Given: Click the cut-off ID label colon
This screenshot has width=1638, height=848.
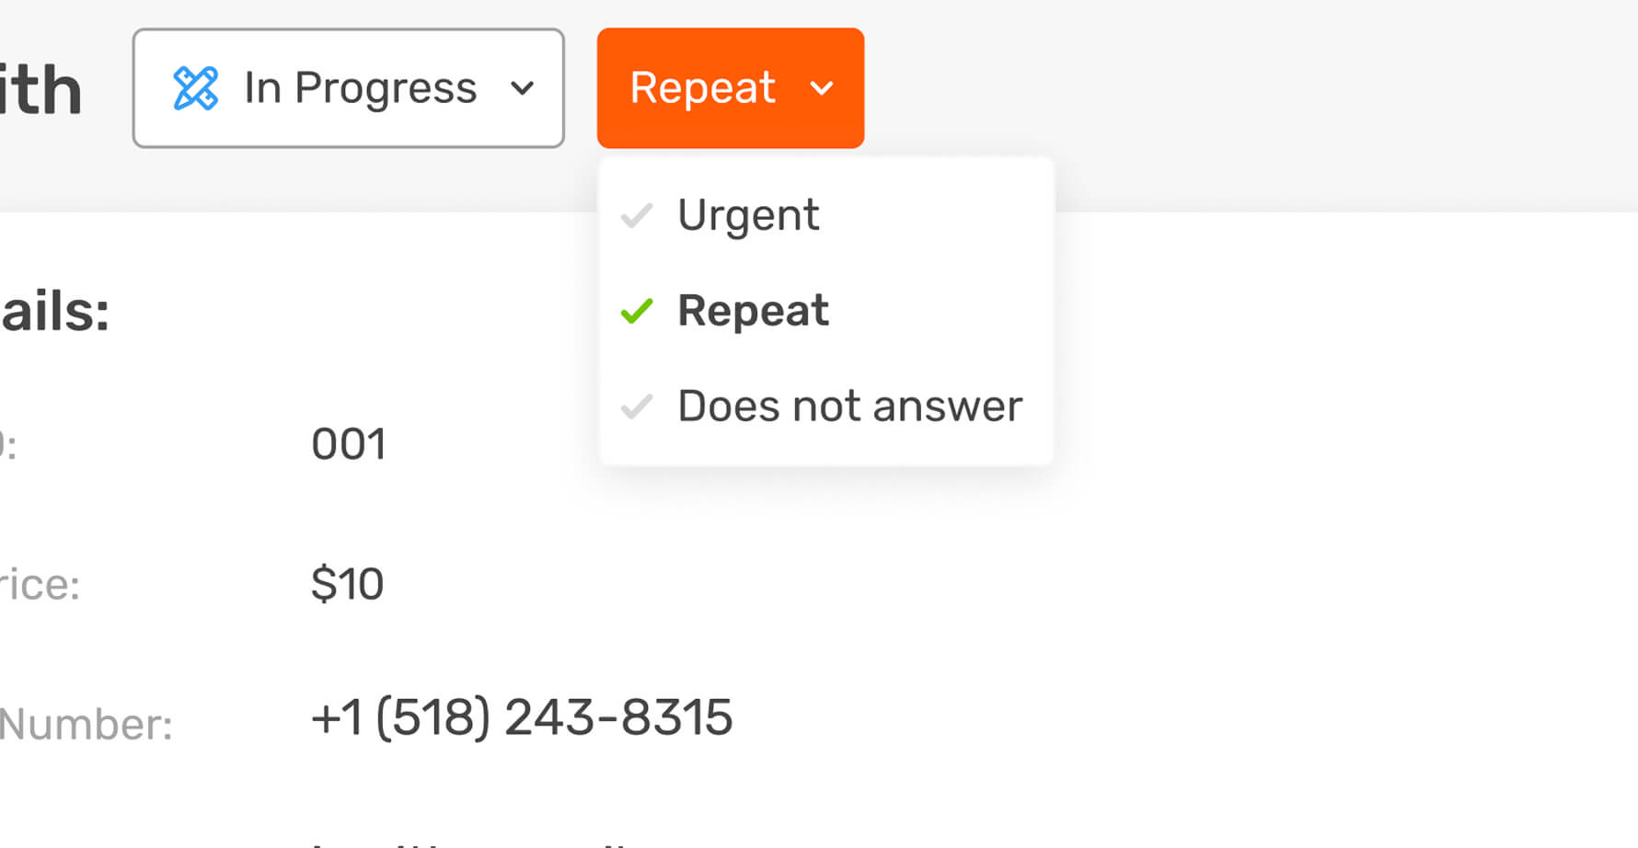Looking at the screenshot, I should tap(8, 445).
